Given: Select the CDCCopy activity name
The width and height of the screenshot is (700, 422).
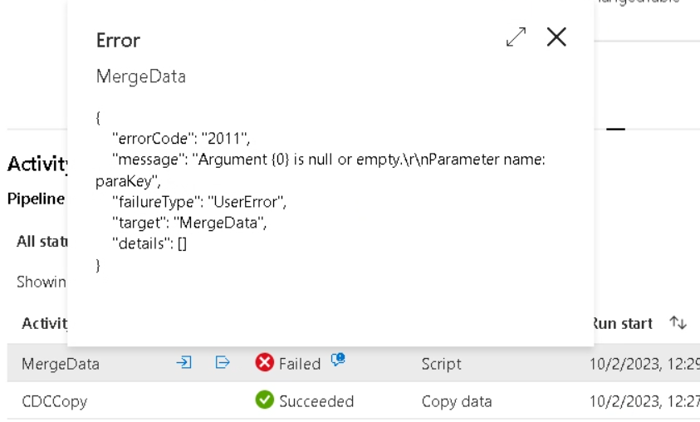Looking at the screenshot, I should pyautogui.click(x=55, y=401).
